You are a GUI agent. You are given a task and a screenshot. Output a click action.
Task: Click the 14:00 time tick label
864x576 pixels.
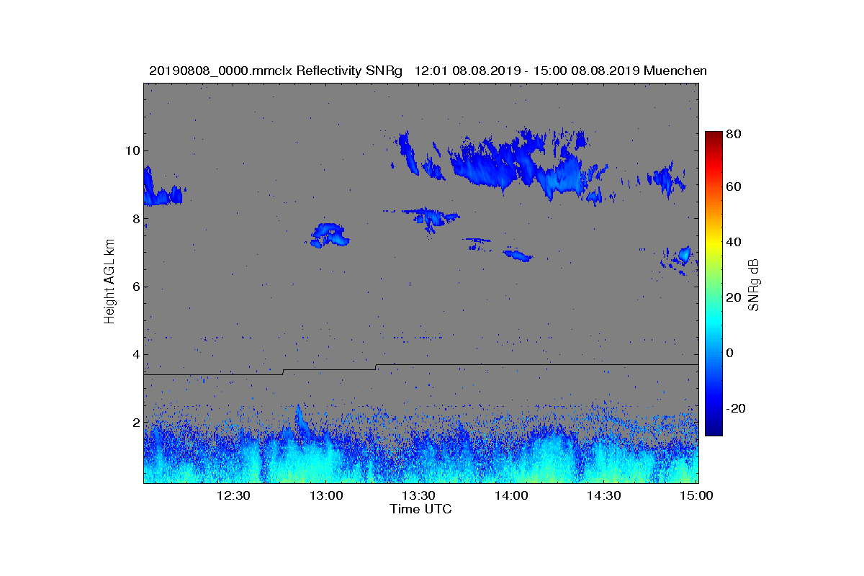[511, 495]
